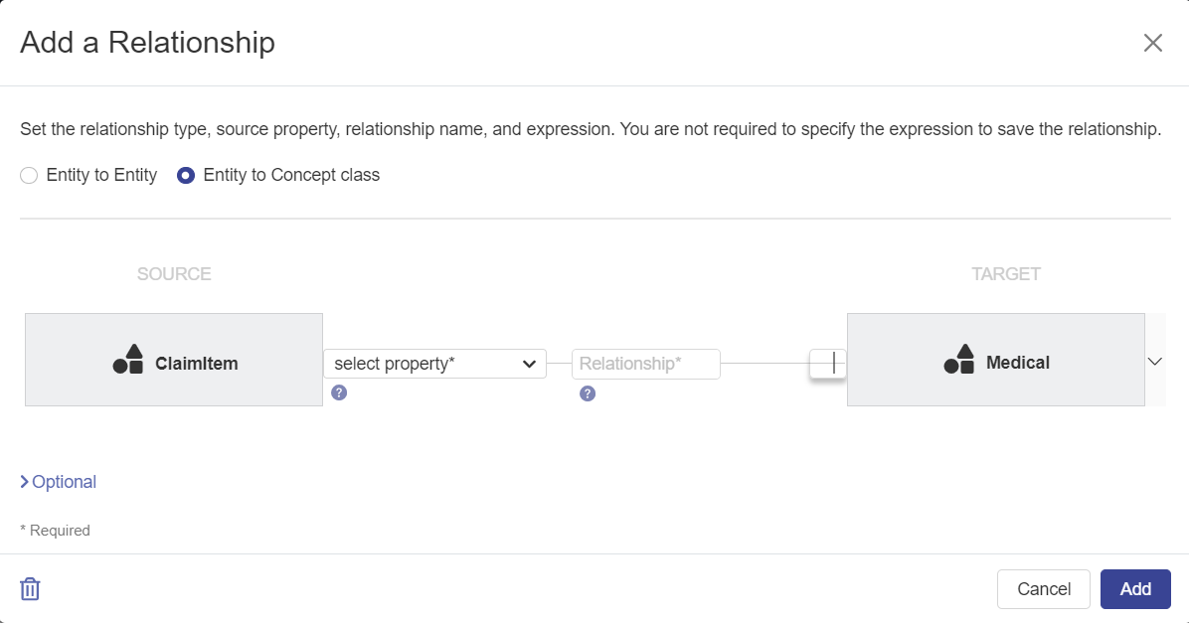Toggle the Entity to Entity radio on
1189x623 pixels.
[x=29, y=175]
